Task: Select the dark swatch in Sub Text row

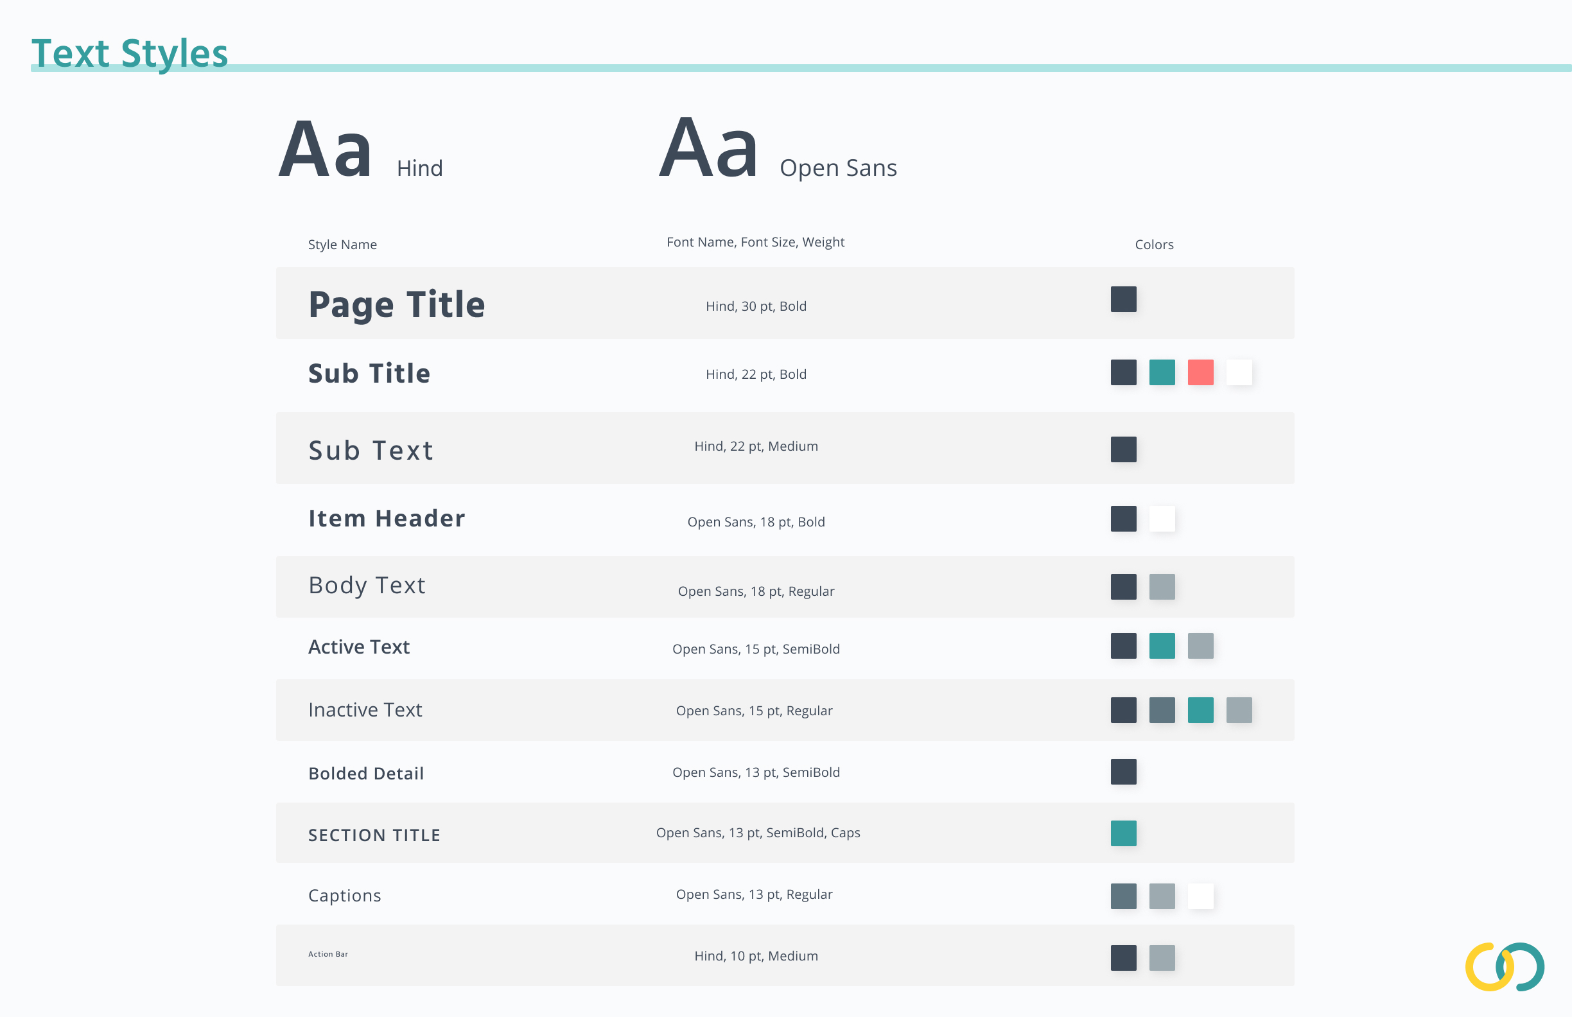Action: pos(1124,449)
